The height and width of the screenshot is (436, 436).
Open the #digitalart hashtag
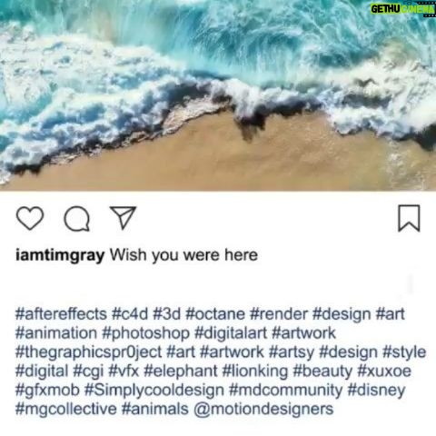coord(231,333)
